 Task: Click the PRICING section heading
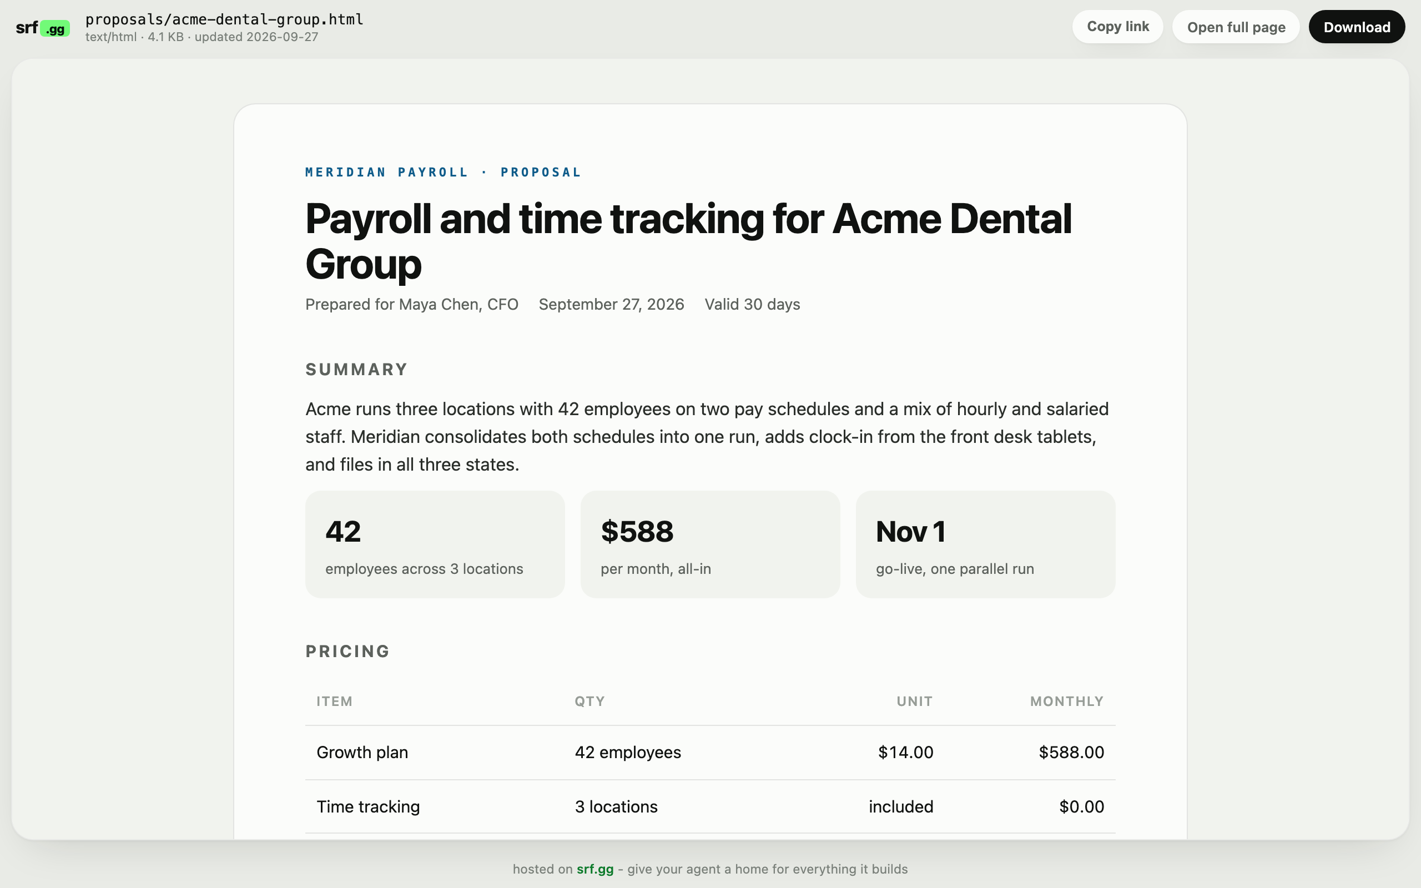347,652
